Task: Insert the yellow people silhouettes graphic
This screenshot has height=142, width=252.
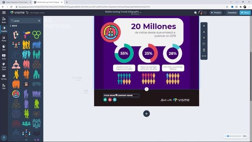Action: [x=26, y=45]
